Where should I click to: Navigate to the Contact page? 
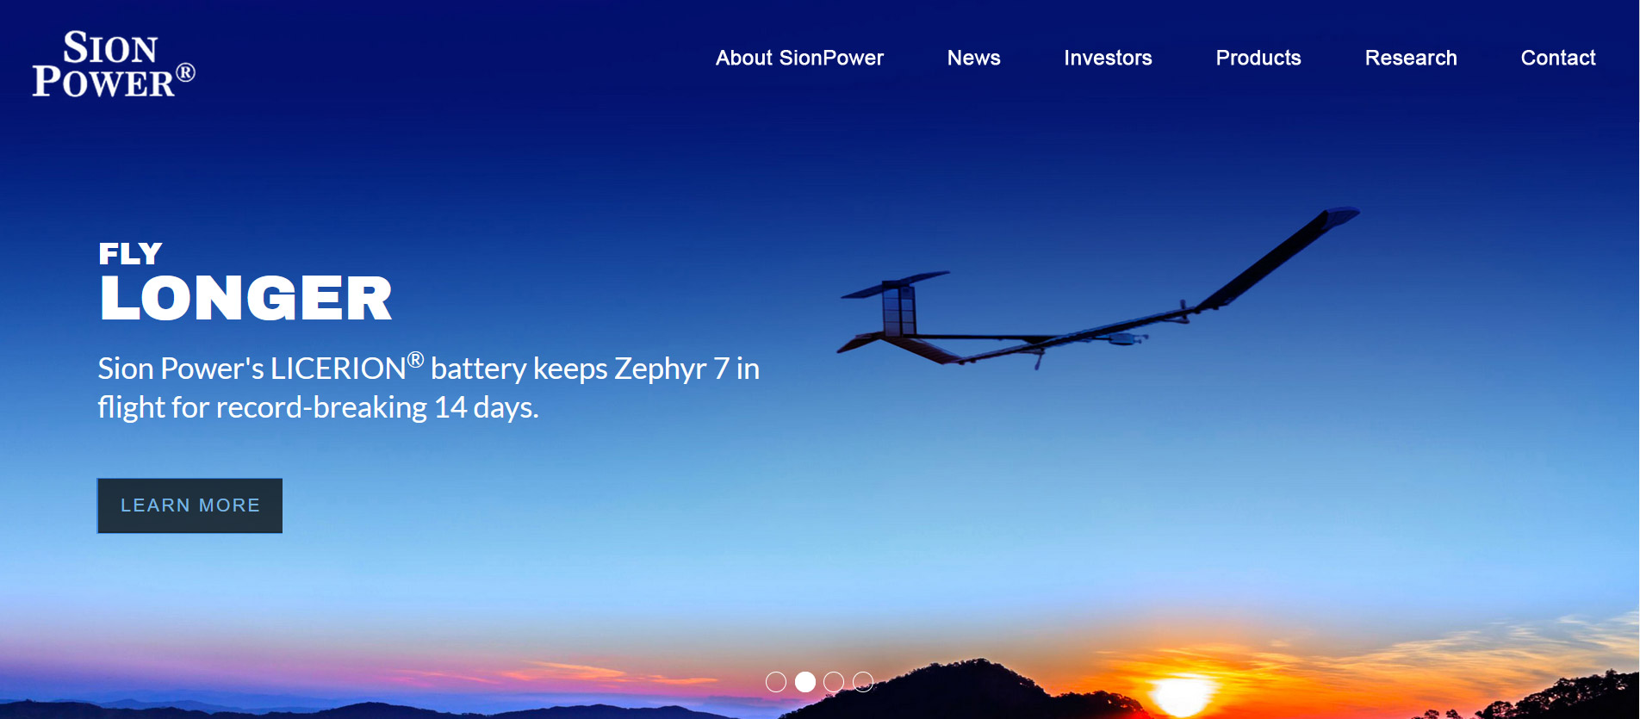[1558, 58]
